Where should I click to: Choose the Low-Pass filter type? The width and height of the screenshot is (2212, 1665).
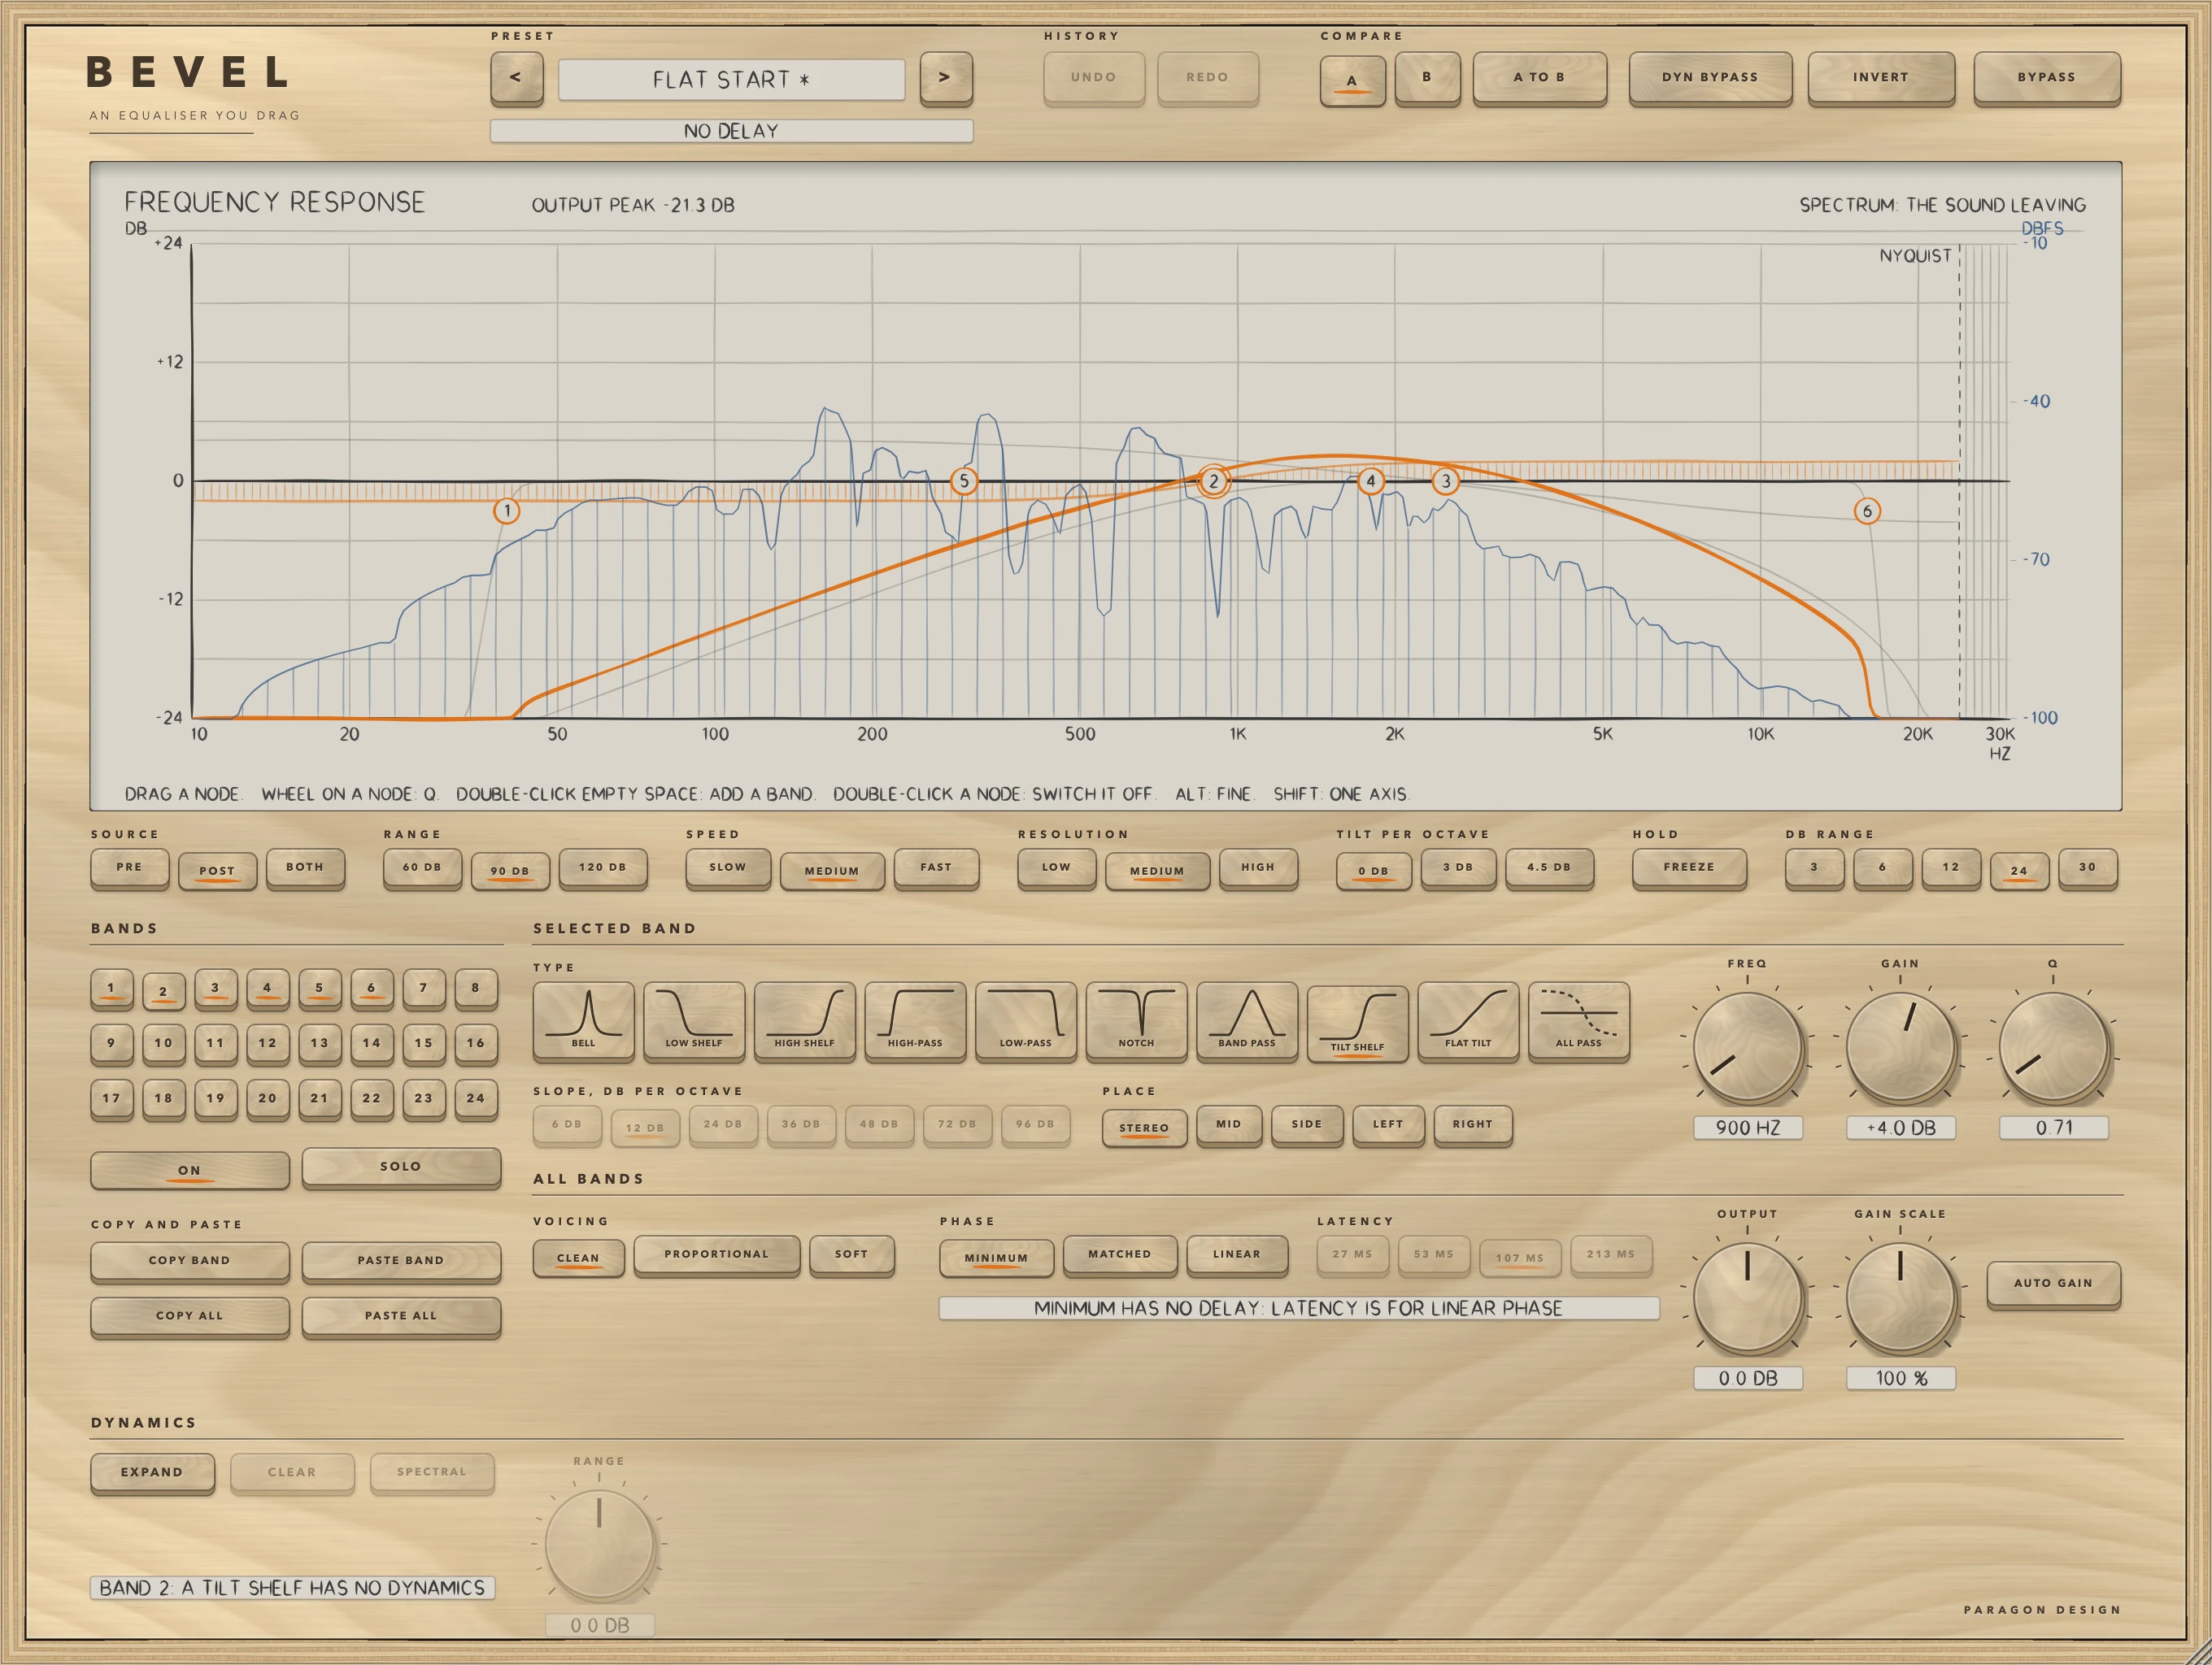[x=1025, y=1020]
